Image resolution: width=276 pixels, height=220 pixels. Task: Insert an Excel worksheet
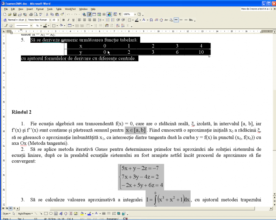[x=99, y=14]
